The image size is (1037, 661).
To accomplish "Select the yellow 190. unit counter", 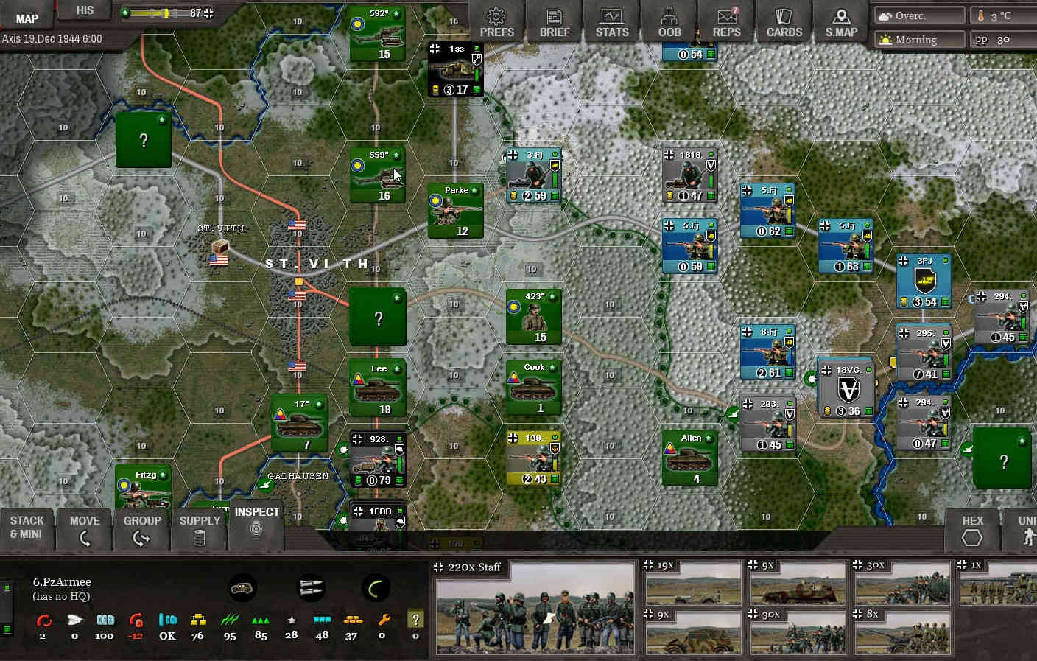I will click(x=533, y=458).
